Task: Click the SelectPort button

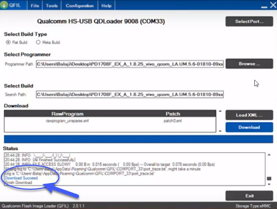Action: 249,21
